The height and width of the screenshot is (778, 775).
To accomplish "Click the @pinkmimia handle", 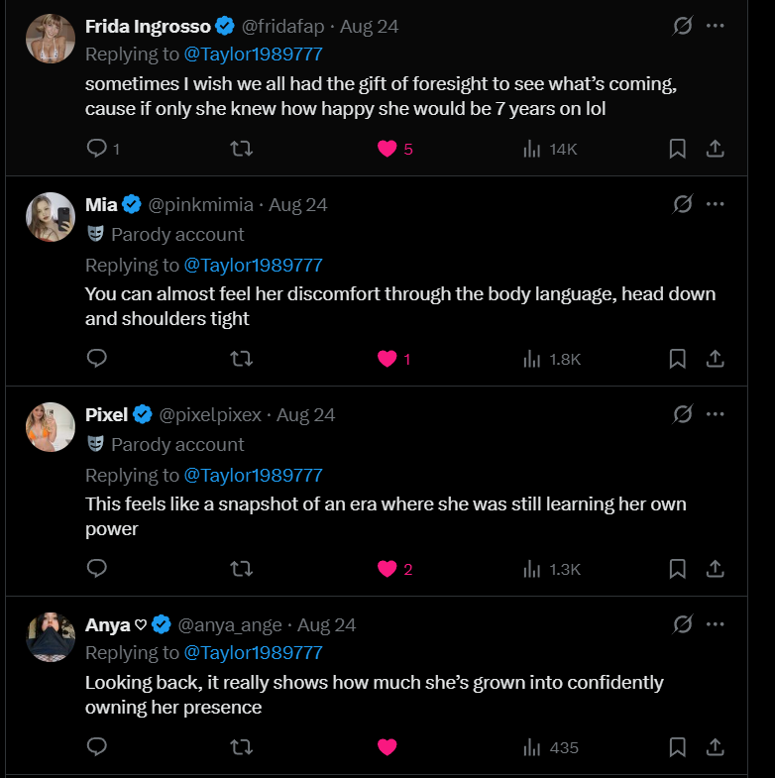I will pos(200,205).
